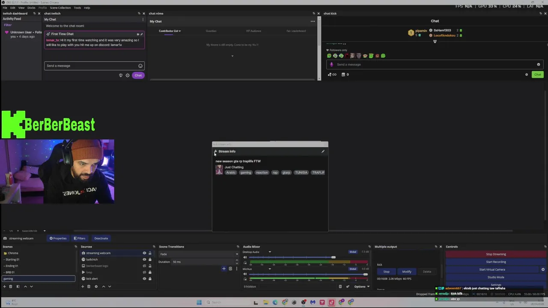Open Mic/Aux options dropdown arrow

coord(270,269)
